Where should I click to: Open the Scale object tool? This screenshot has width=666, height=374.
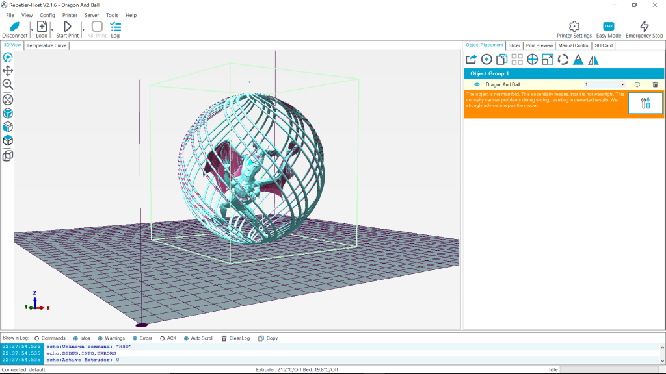coord(547,59)
